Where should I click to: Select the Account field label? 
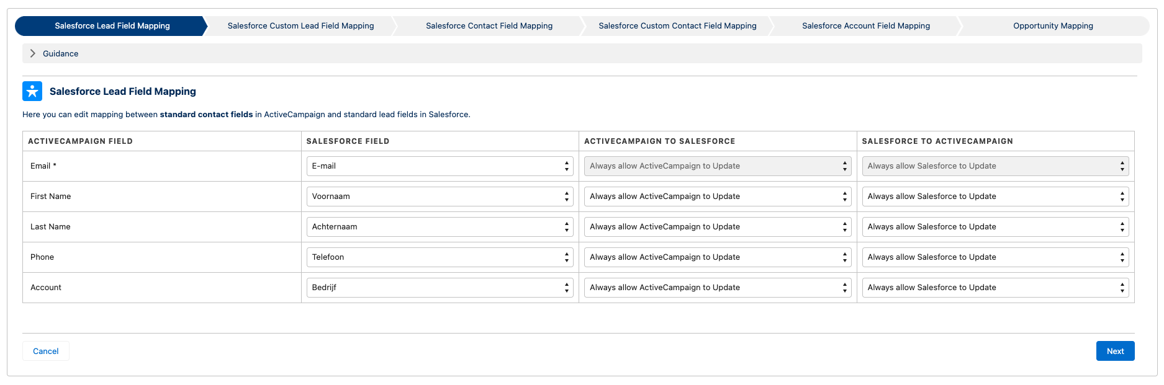click(46, 288)
